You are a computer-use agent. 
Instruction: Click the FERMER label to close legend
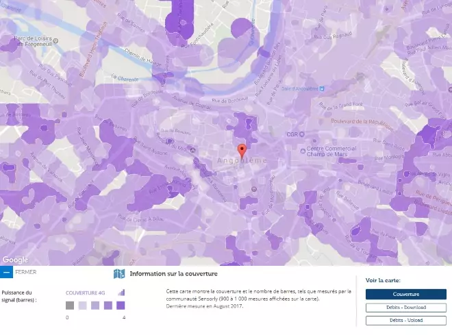[25, 272]
